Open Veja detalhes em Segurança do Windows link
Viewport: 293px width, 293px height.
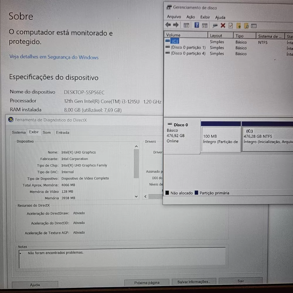[54, 57]
